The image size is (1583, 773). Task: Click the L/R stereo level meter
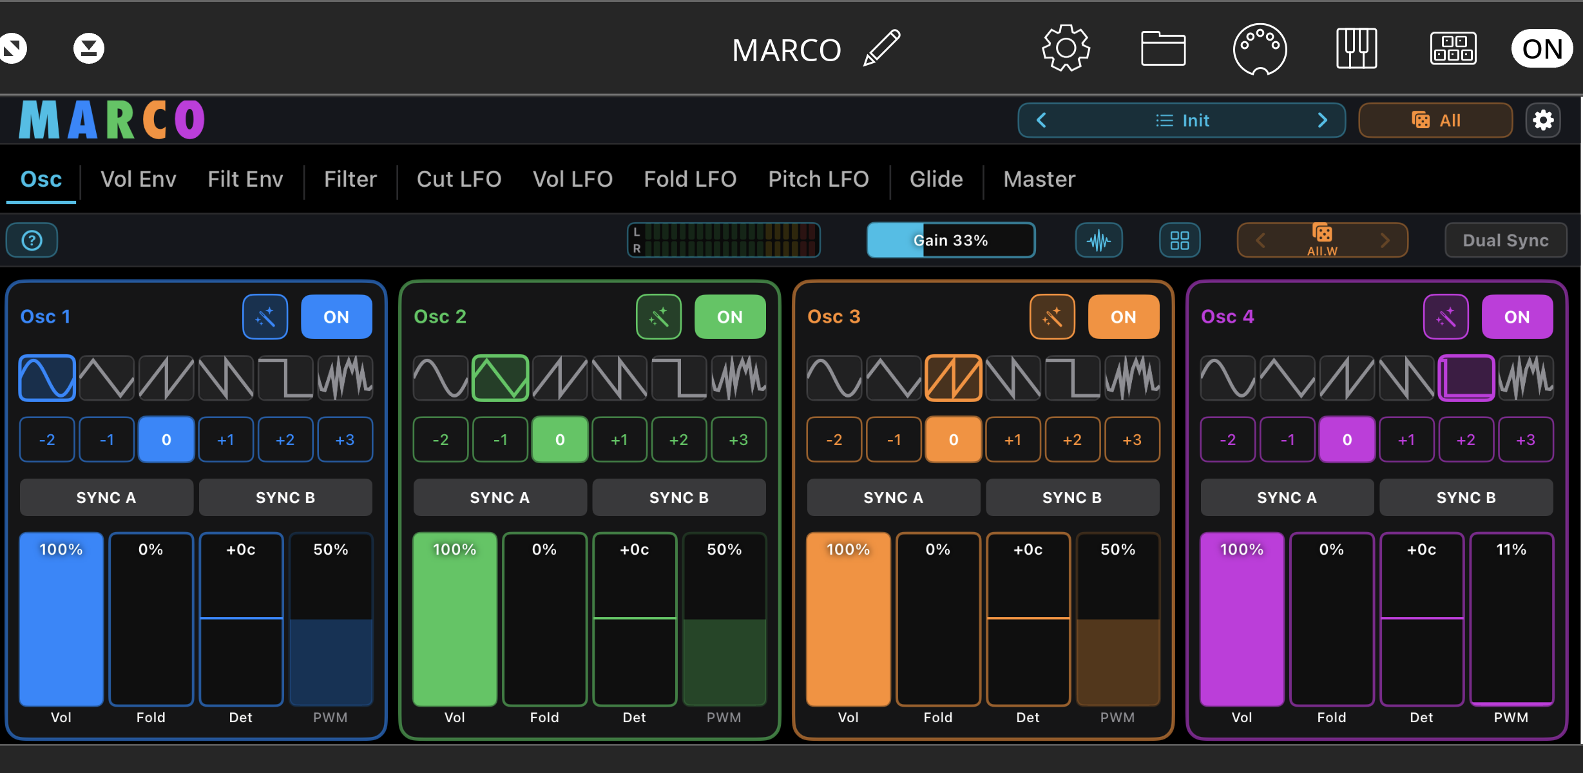click(724, 240)
